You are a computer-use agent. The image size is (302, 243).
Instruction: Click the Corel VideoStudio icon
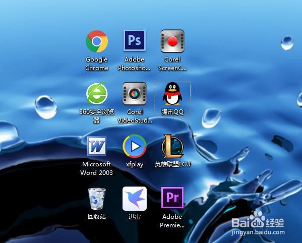coord(135,94)
